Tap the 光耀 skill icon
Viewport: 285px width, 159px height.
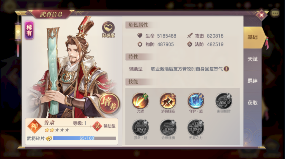tap(140, 101)
